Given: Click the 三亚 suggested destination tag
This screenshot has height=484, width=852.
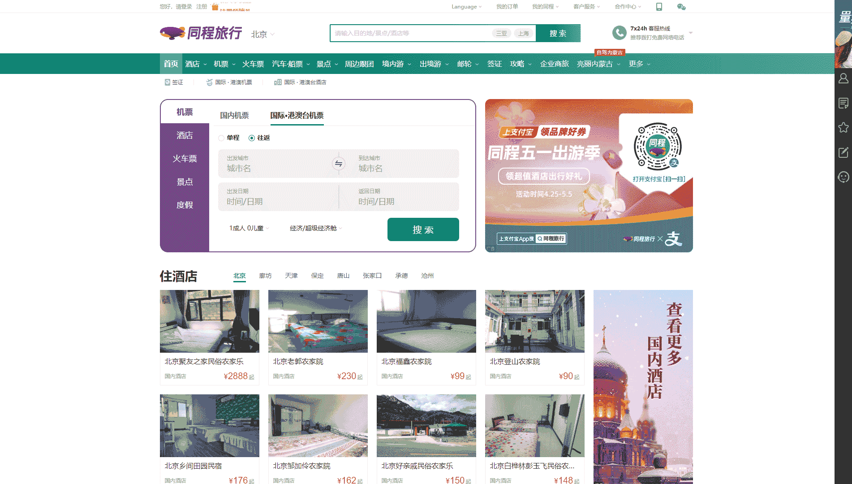Looking at the screenshot, I should pyautogui.click(x=502, y=33).
